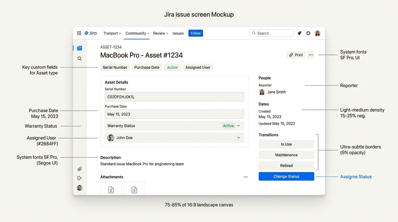Open the app switcher grid icon
This screenshot has height=222, width=398.
coord(79,33)
